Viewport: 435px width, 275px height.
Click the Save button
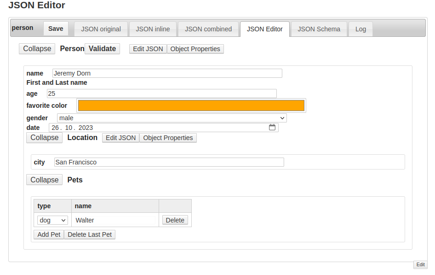tap(56, 29)
